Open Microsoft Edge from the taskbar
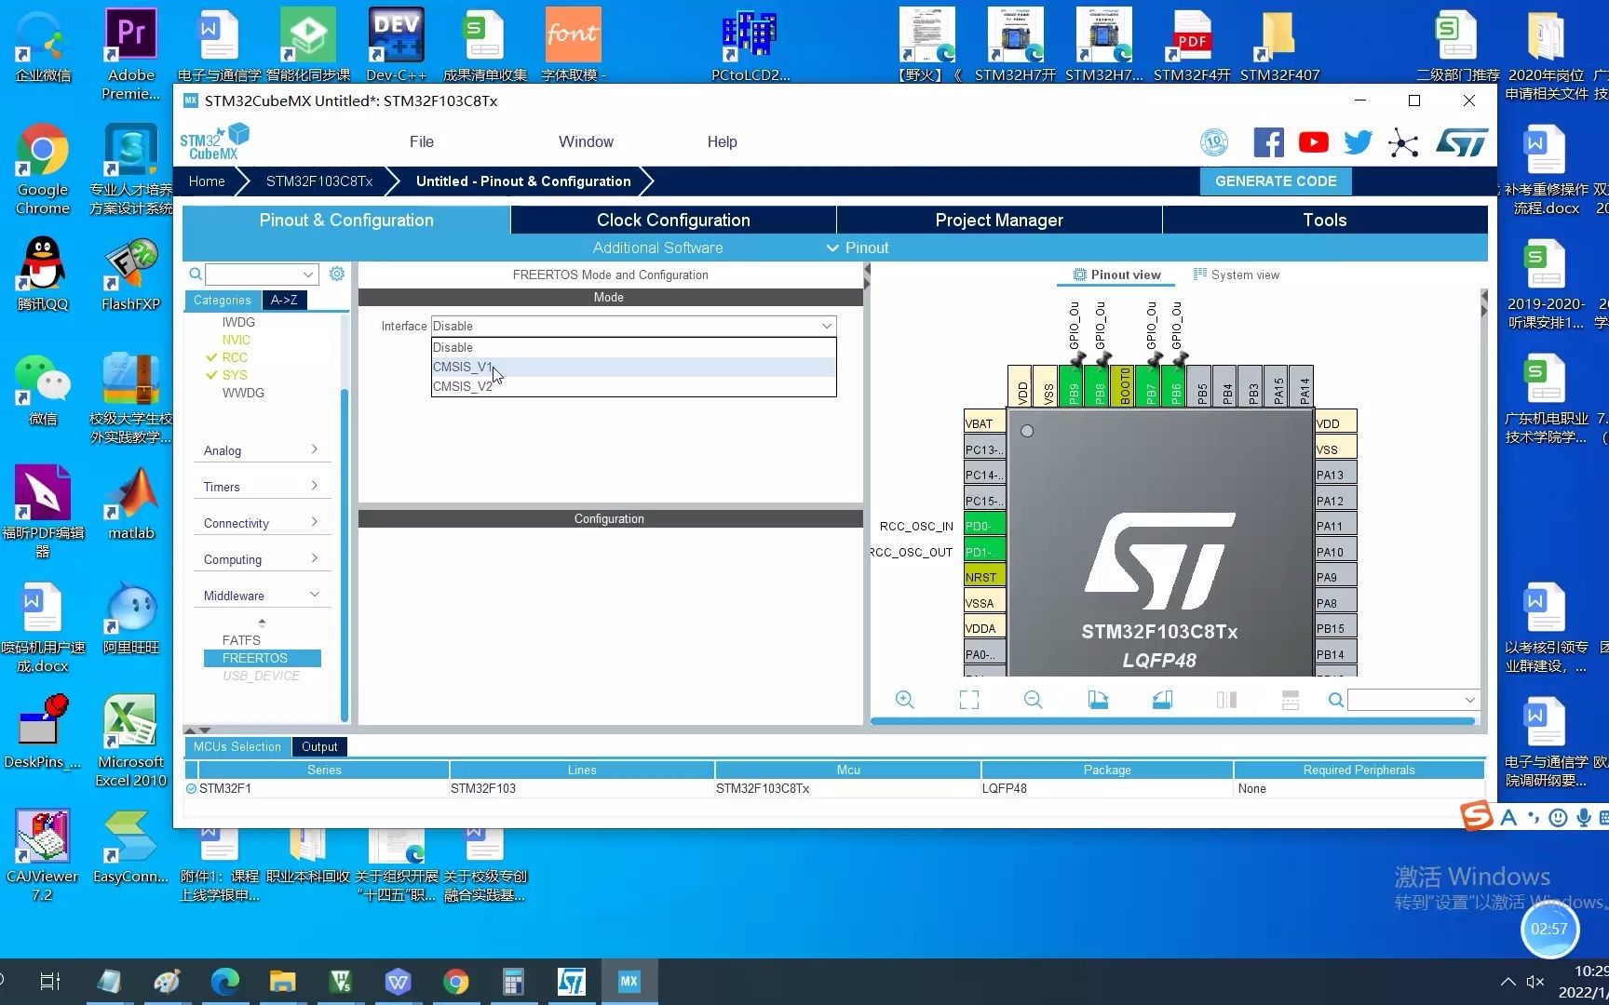Viewport: 1609px width, 1005px height. coord(224,982)
